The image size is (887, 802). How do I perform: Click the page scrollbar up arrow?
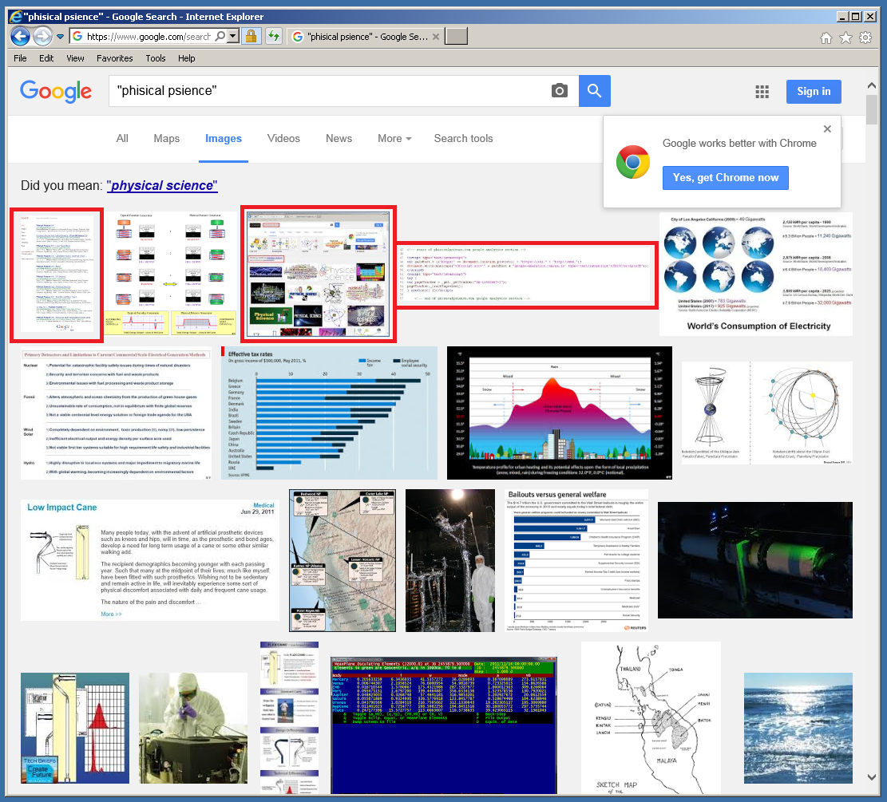point(872,85)
